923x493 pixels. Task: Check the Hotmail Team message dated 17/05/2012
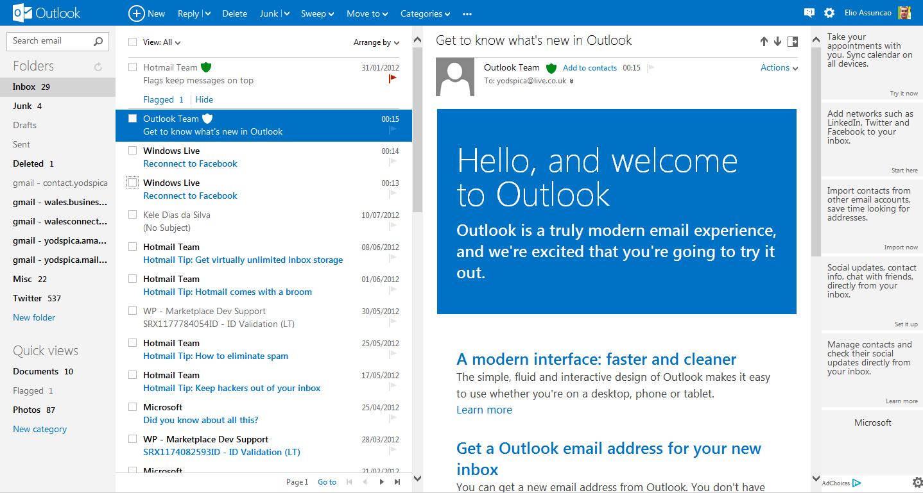133,374
